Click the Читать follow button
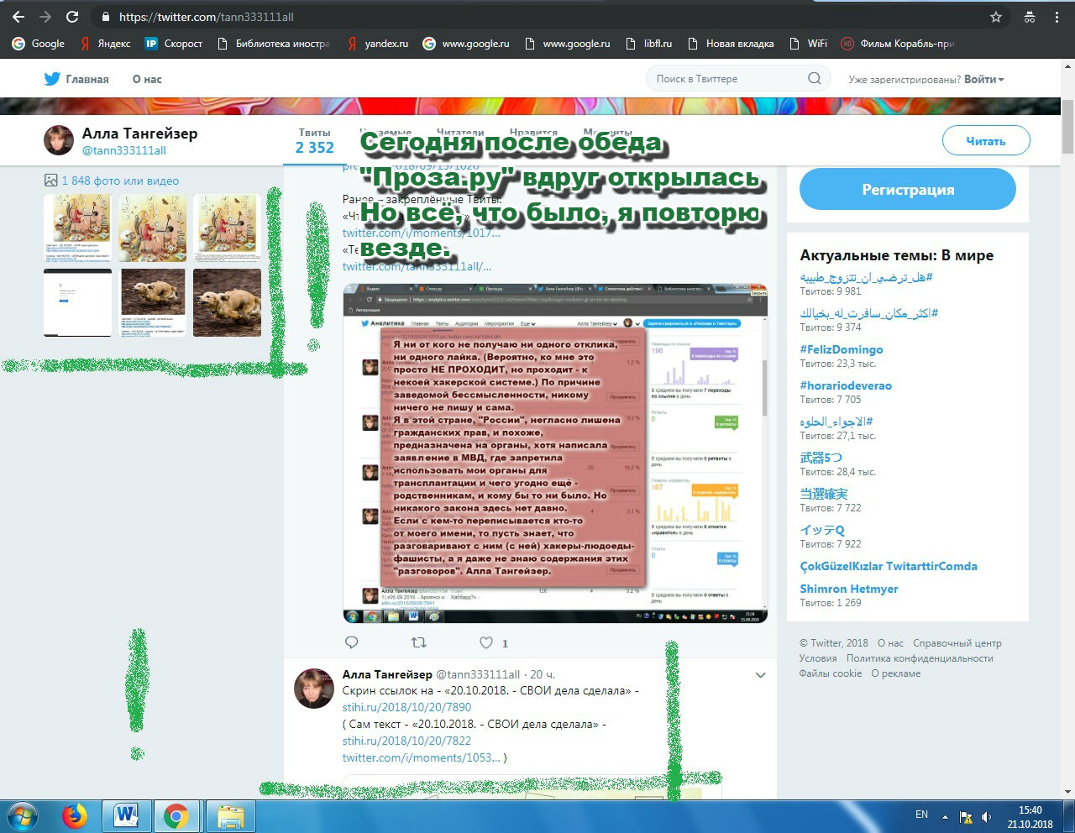 pos(986,141)
